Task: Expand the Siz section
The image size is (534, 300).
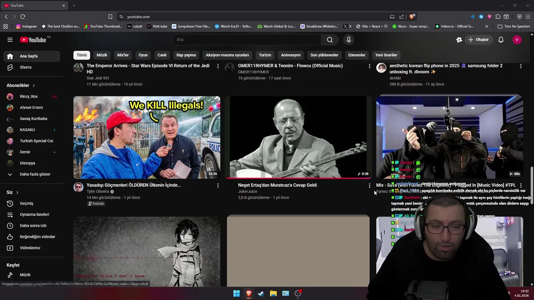Action: coord(13,192)
